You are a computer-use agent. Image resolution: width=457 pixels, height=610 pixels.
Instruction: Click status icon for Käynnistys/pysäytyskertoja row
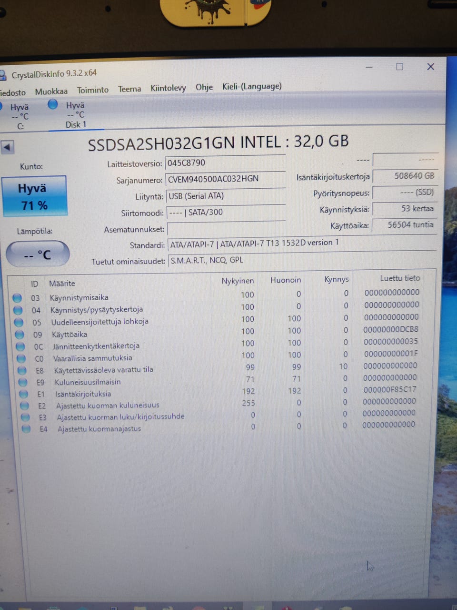(x=18, y=310)
